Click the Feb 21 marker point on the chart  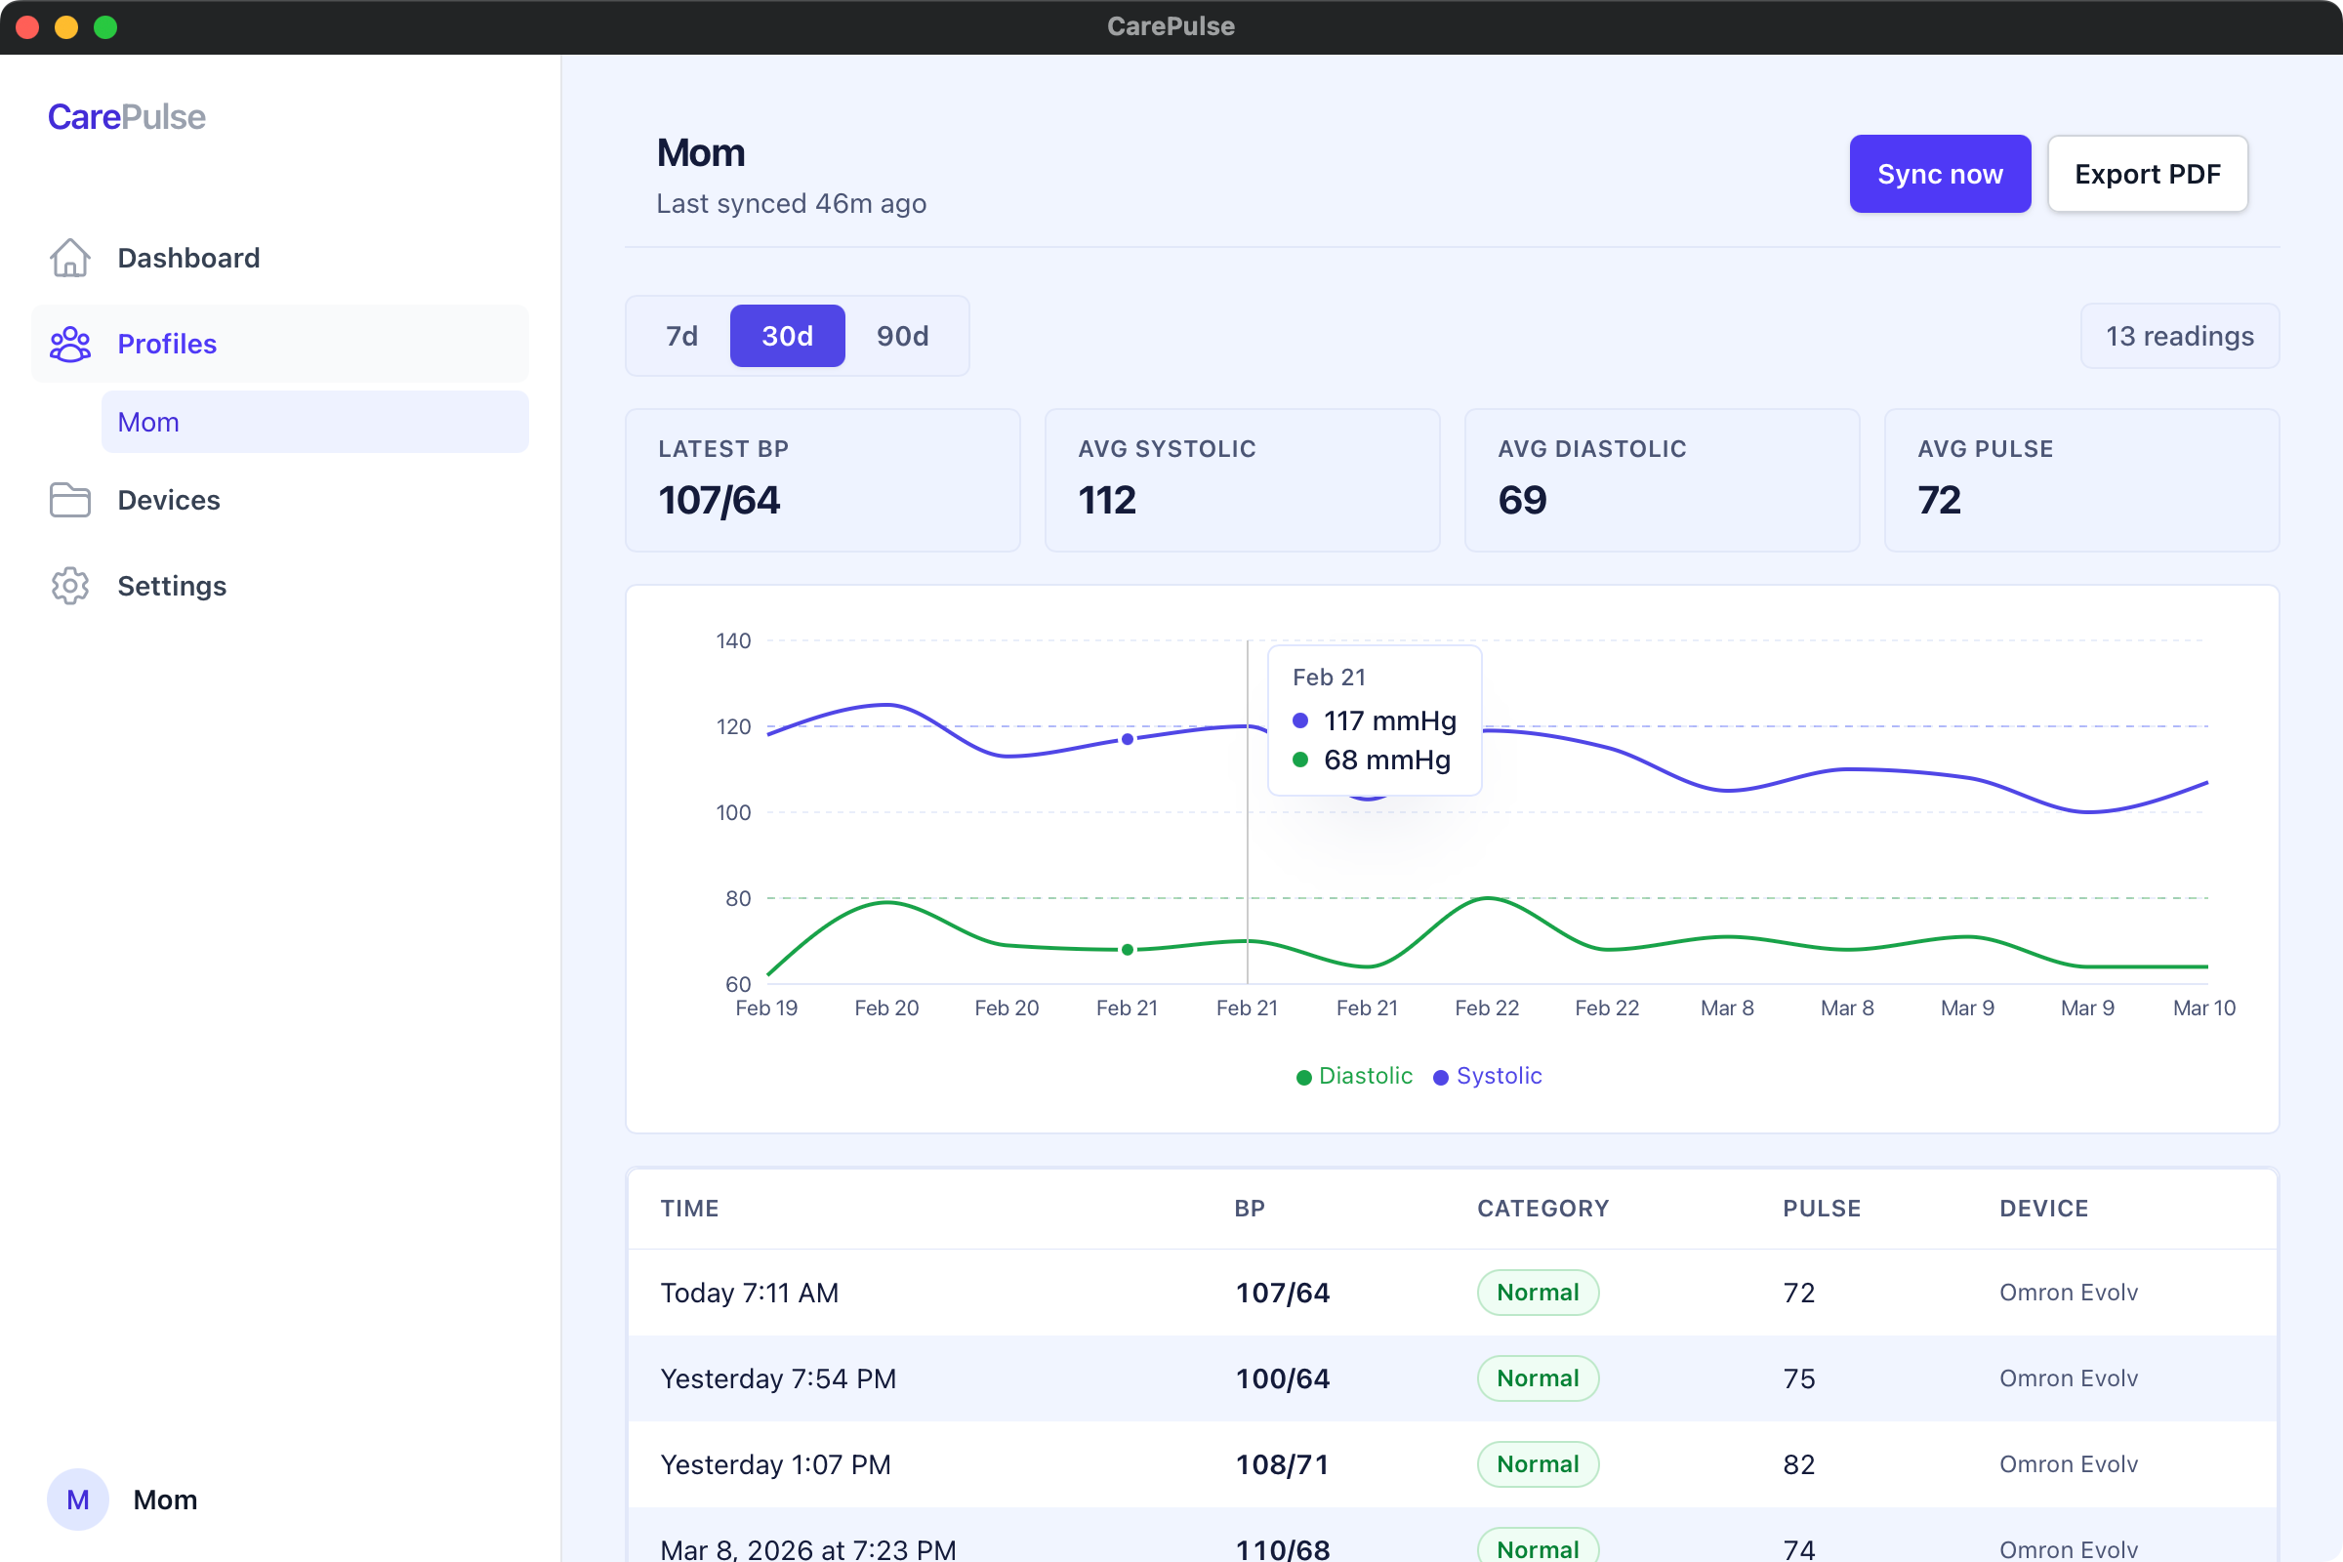[x=1127, y=738]
